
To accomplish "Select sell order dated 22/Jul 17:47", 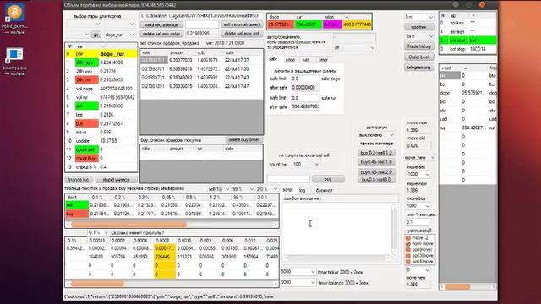I will click(201, 86).
